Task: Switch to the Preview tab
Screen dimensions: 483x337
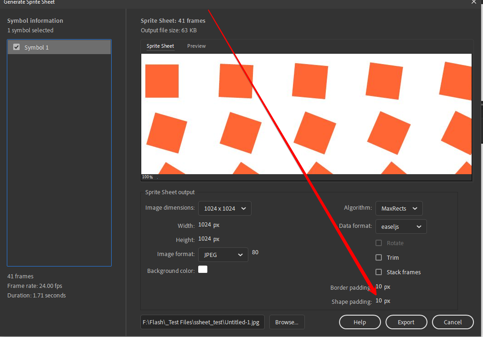Action: tap(196, 46)
